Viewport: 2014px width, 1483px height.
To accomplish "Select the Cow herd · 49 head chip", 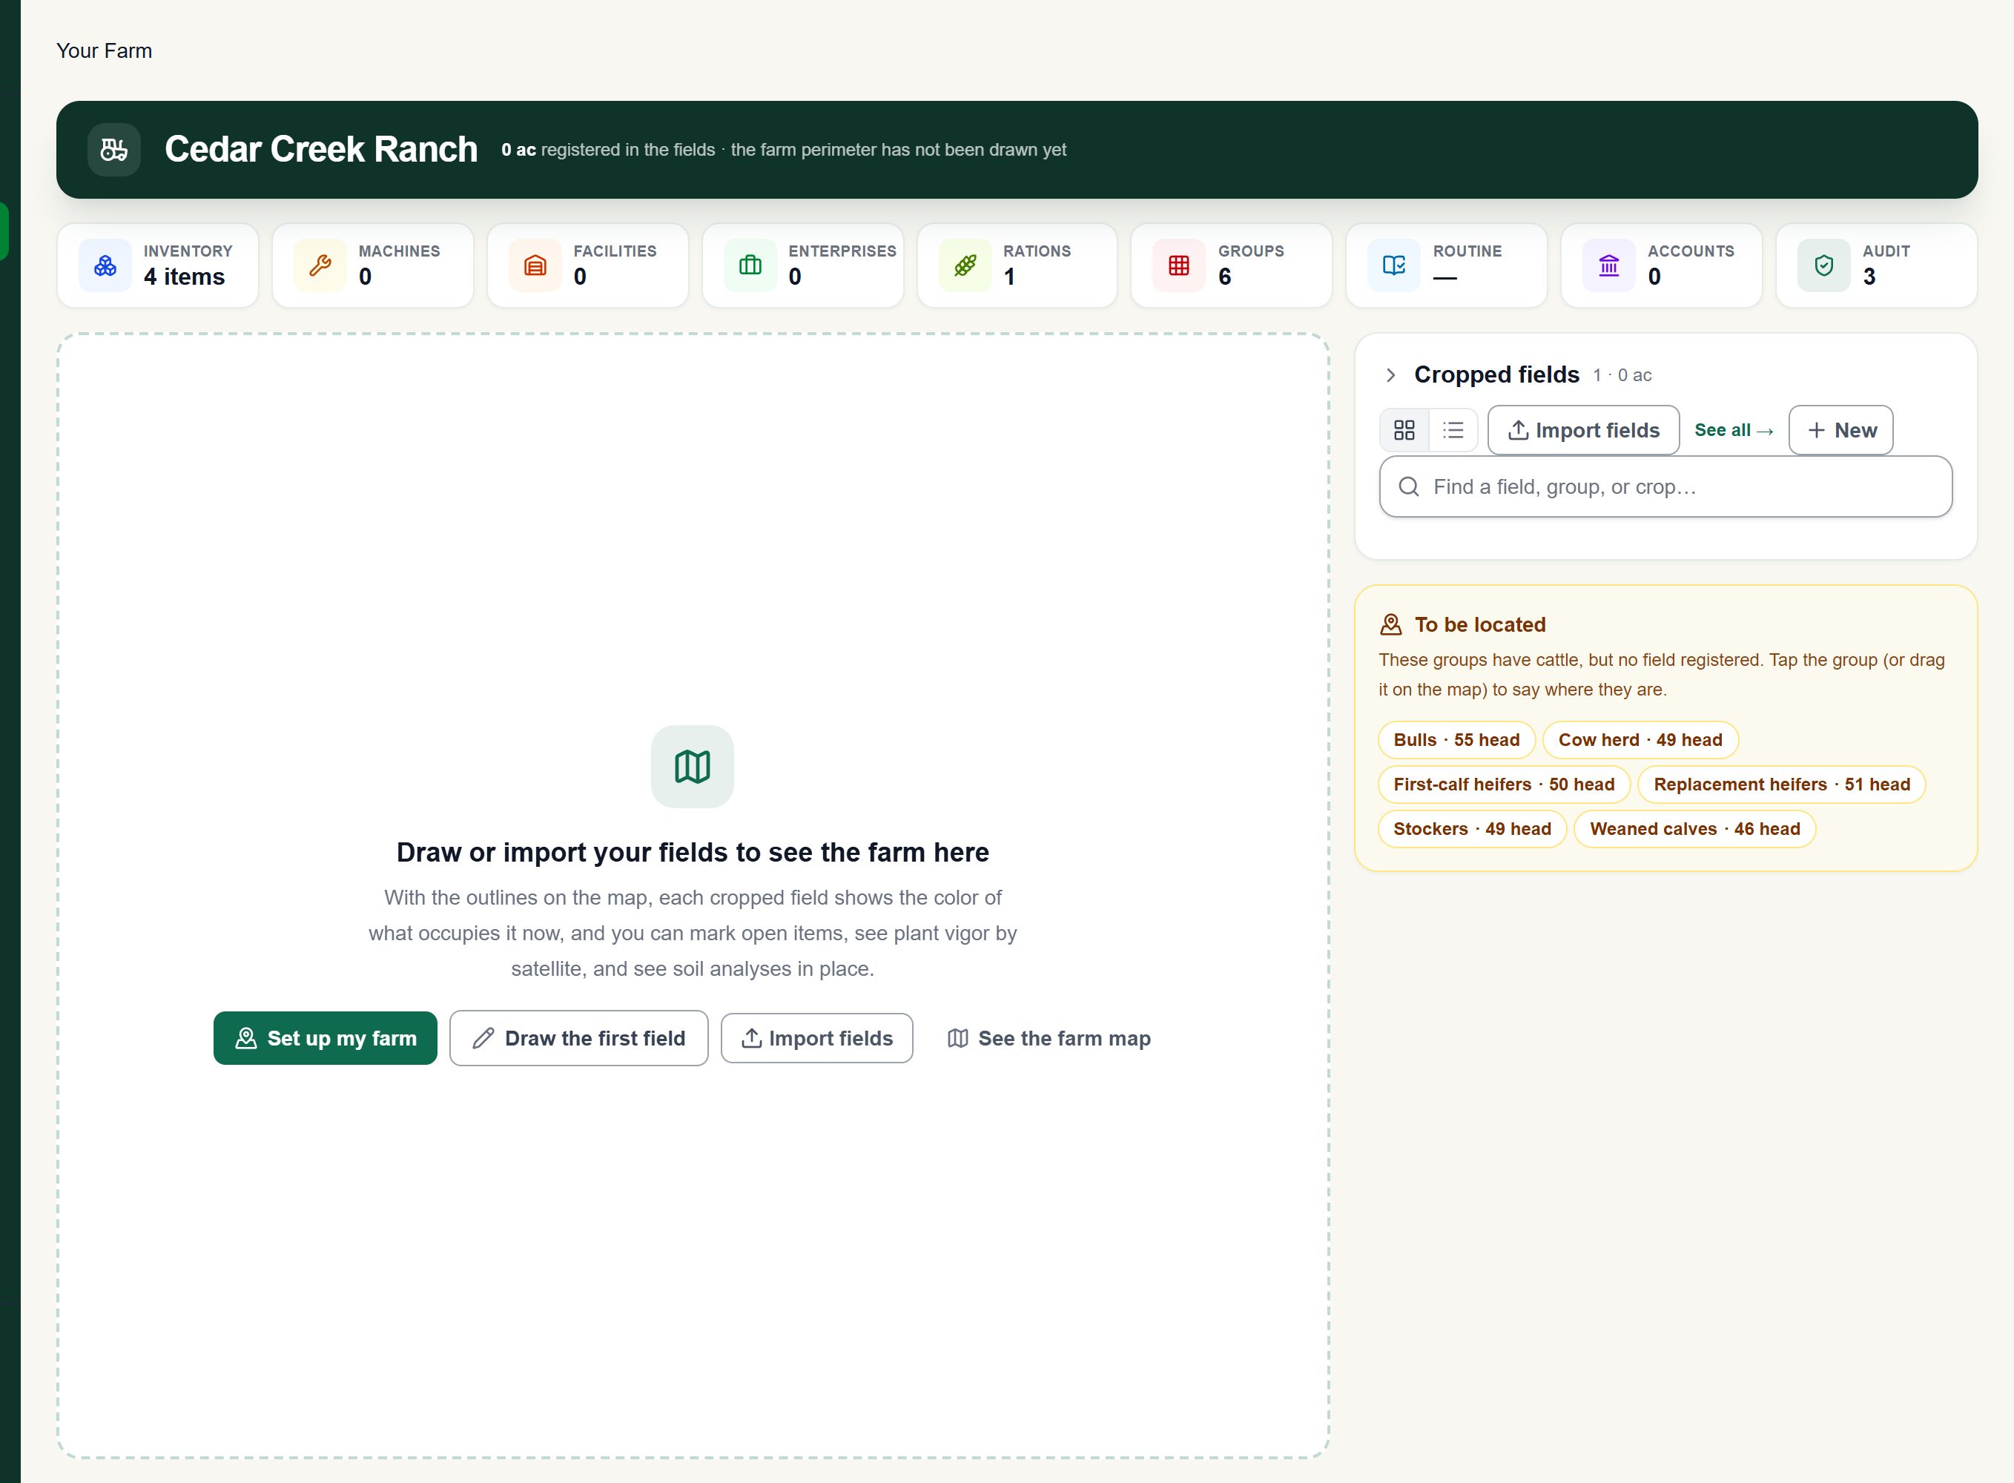I will pyautogui.click(x=1640, y=741).
